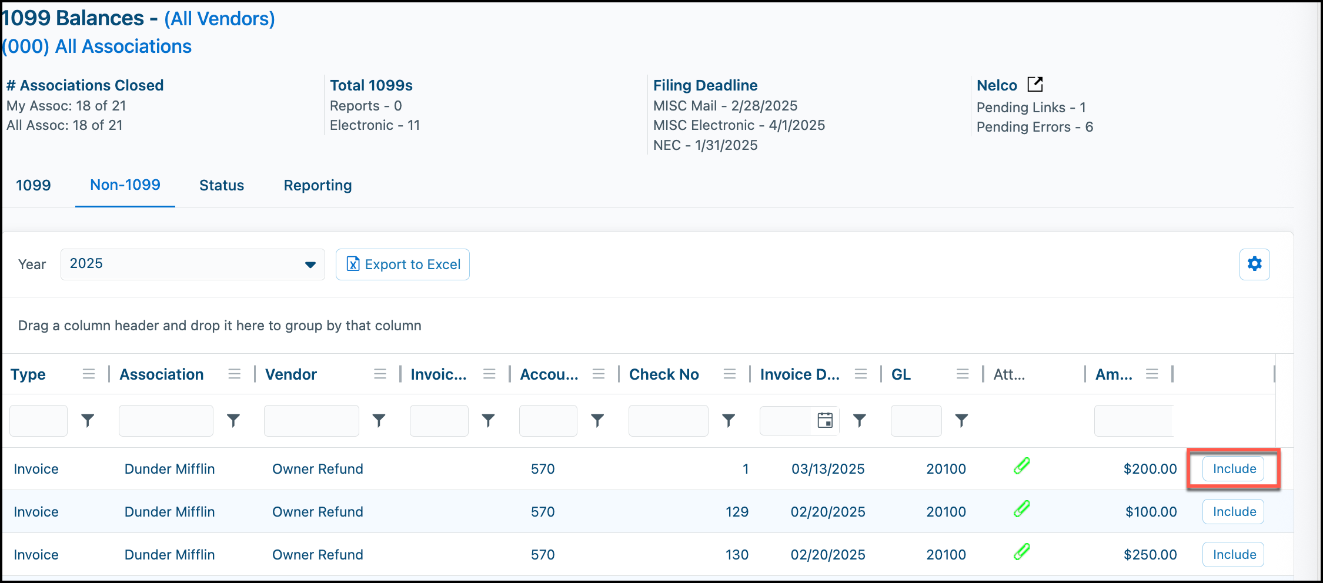Click the Type column filter funnel
Viewport: 1323px width, 583px height.
tap(88, 420)
